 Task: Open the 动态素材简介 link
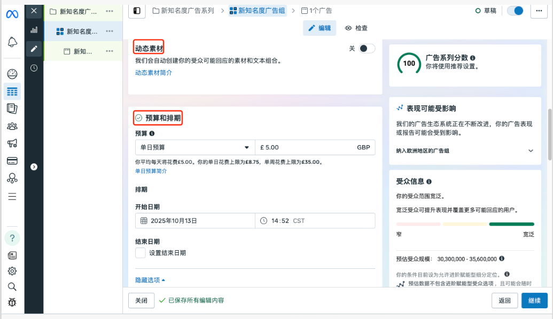coord(153,73)
